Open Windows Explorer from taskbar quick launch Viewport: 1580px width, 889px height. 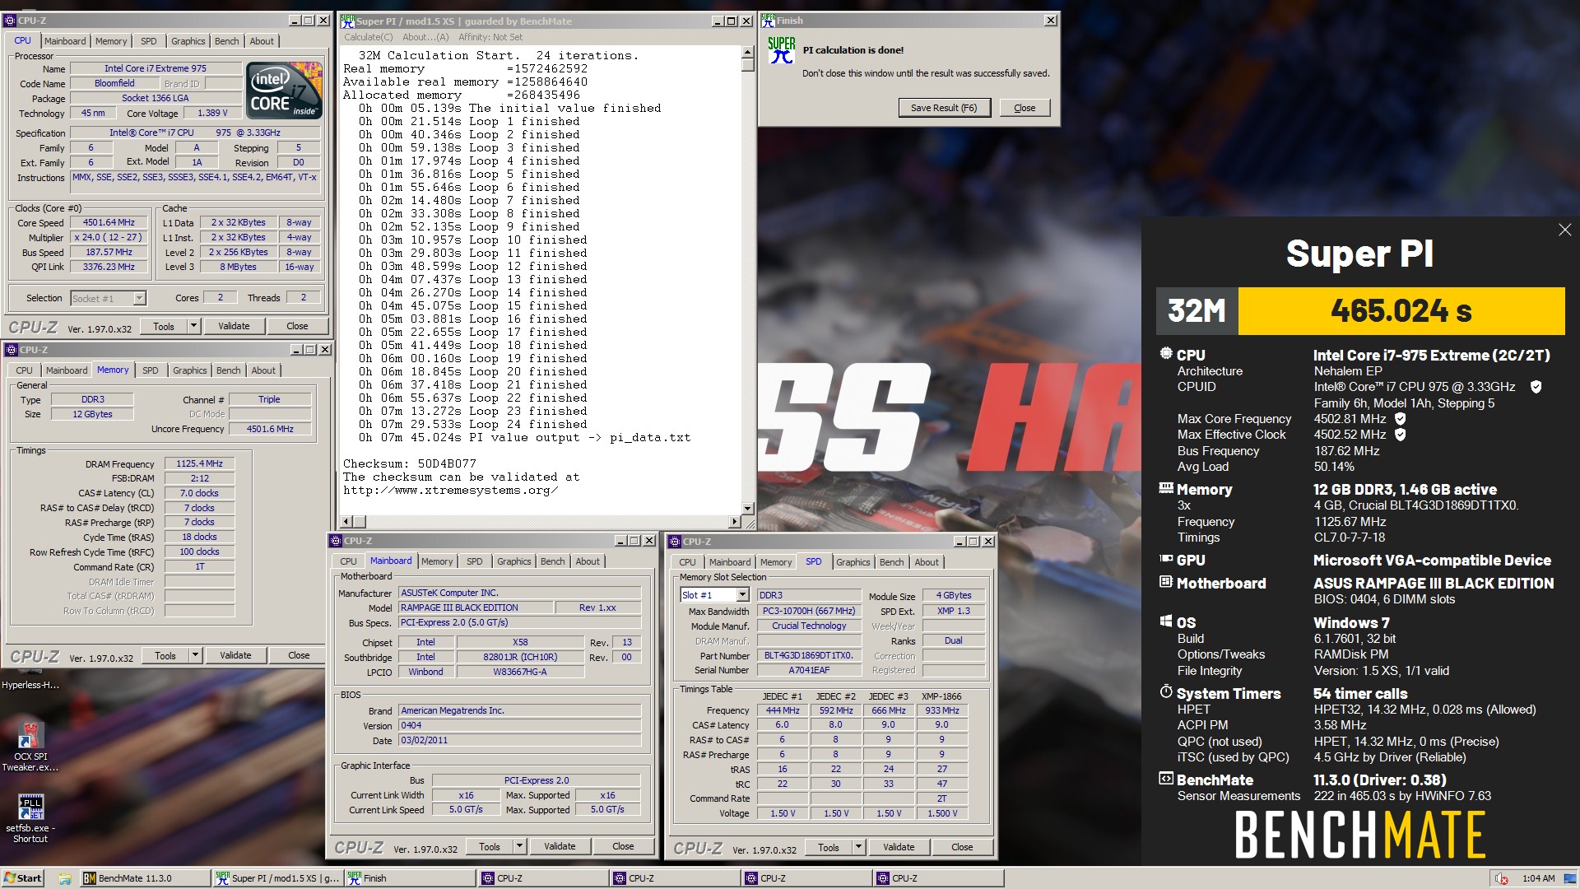[x=64, y=878]
